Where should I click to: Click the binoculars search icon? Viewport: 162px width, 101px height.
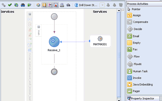click(23, 5)
